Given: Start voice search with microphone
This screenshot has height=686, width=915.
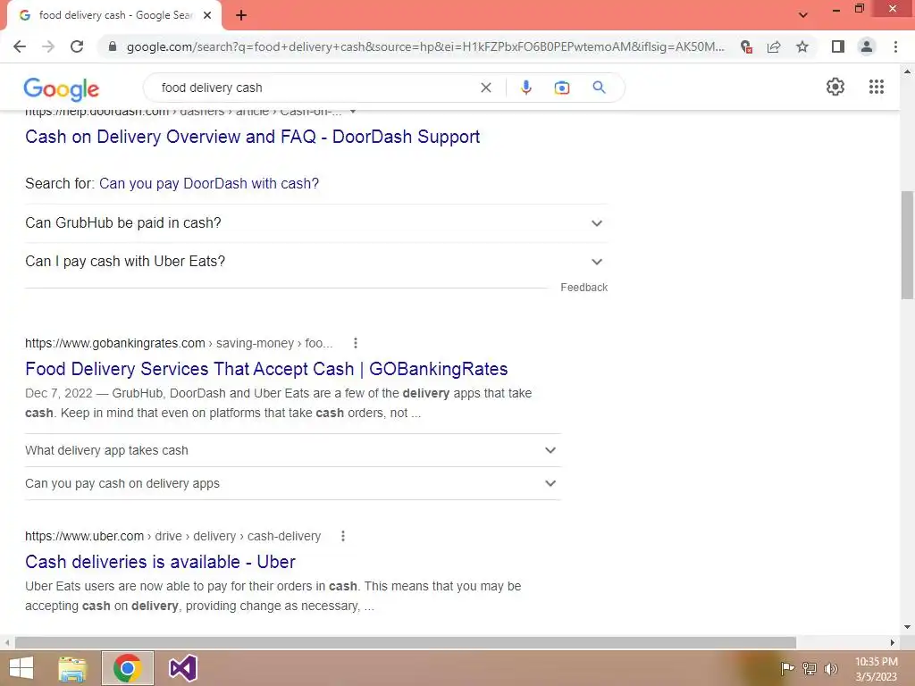Looking at the screenshot, I should point(525,88).
